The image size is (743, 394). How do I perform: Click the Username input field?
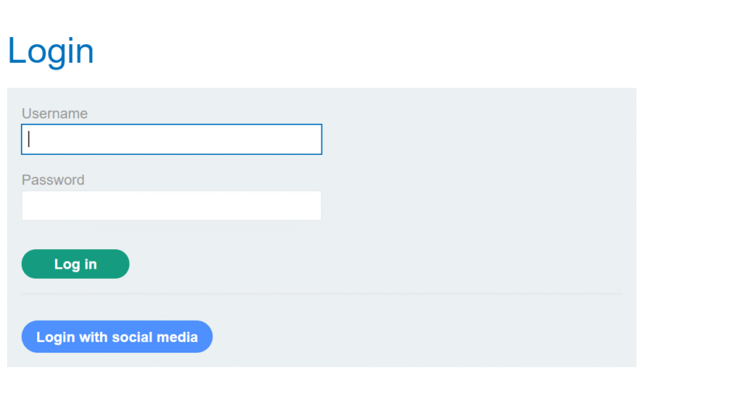coord(171,139)
